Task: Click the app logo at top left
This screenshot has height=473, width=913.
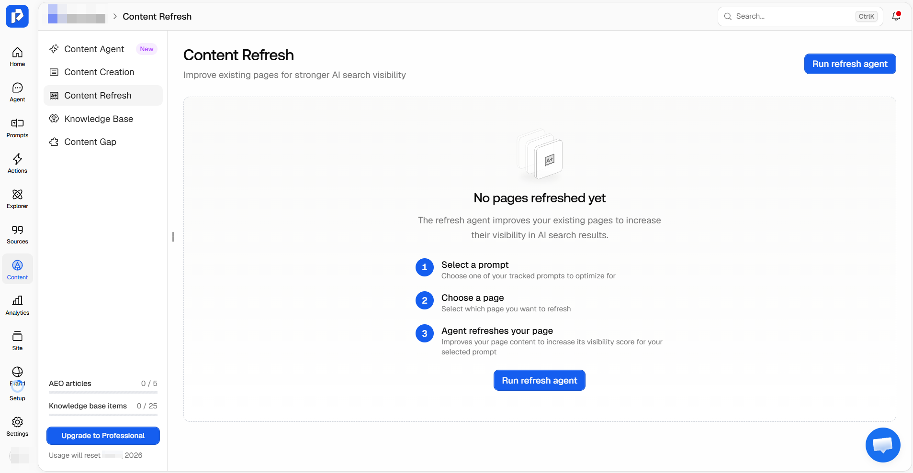Action: [17, 16]
